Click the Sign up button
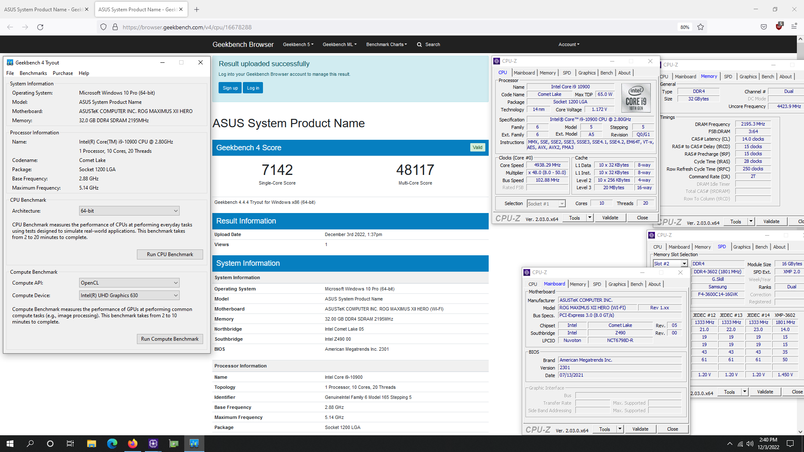 pos(230,88)
